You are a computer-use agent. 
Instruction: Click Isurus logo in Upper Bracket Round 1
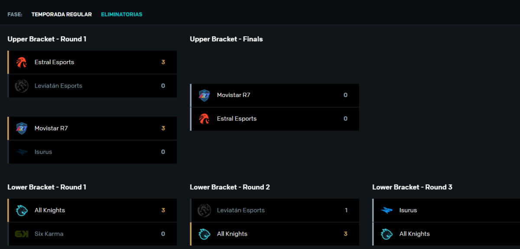coord(22,152)
